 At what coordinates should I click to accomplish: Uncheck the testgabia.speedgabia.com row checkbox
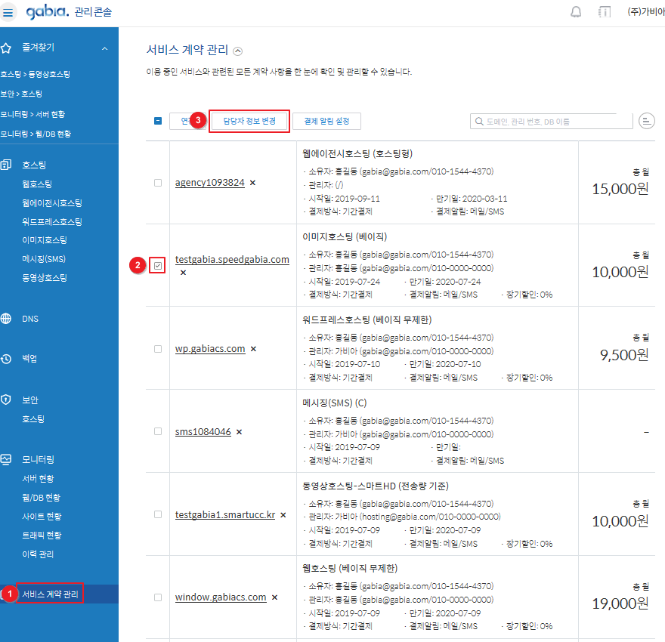point(158,266)
